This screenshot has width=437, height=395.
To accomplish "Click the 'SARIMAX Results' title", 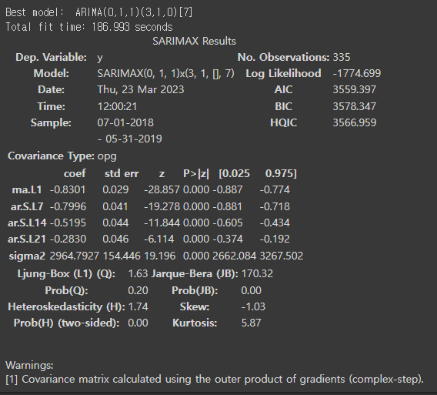I will point(194,42).
